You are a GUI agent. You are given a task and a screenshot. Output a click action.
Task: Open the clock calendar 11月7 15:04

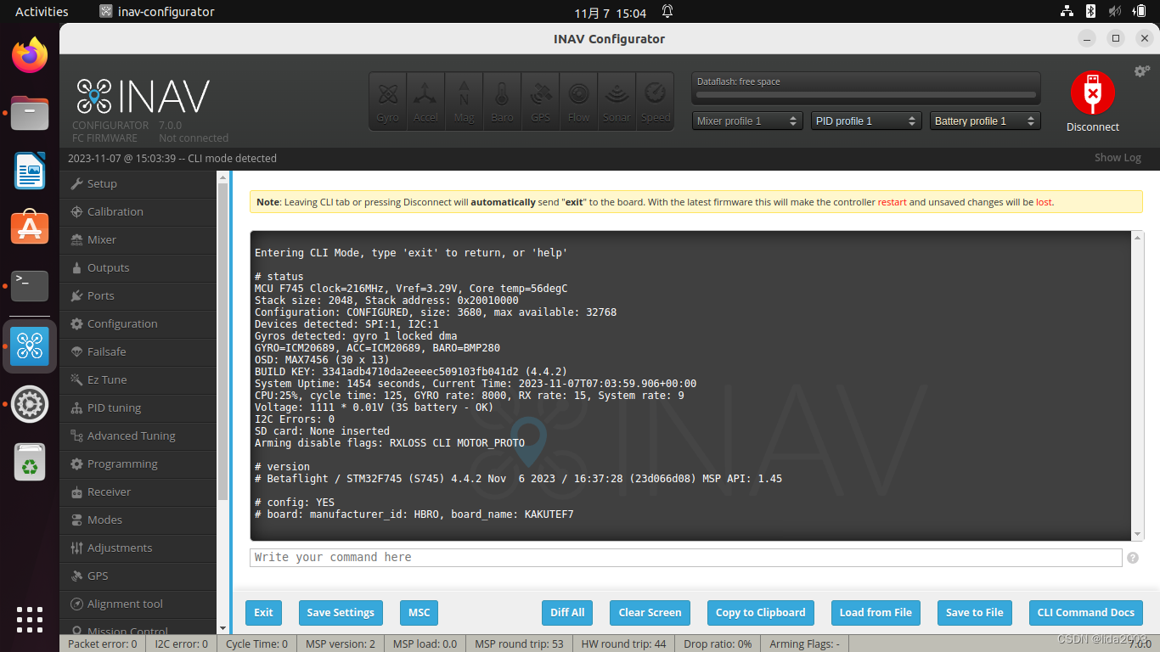click(x=611, y=13)
